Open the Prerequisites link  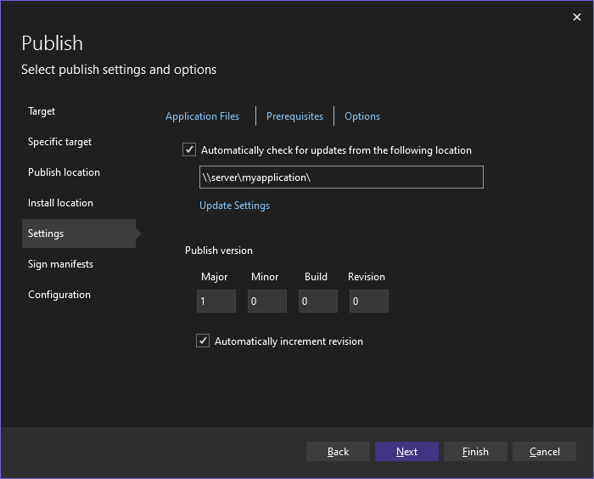click(294, 116)
